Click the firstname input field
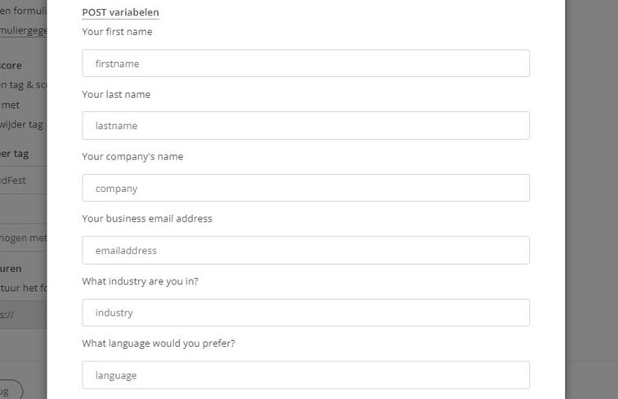 click(306, 64)
